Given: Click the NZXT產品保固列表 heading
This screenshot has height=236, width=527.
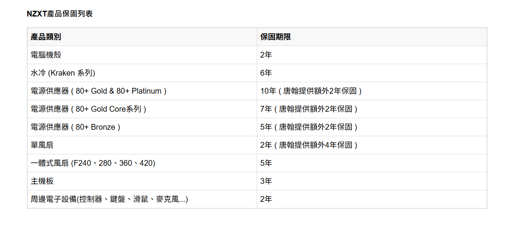Looking at the screenshot, I should pos(59,14).
